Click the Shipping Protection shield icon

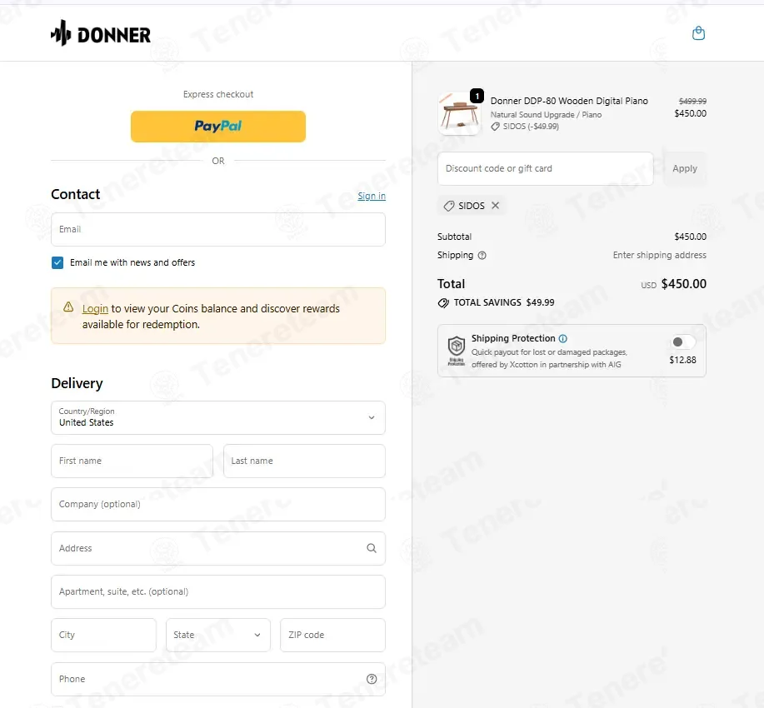pyautogui.click(x=457, y=351)
